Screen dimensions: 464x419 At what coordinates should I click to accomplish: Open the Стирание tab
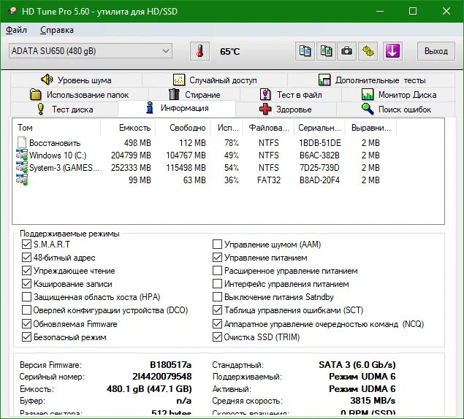click(194, 95)
